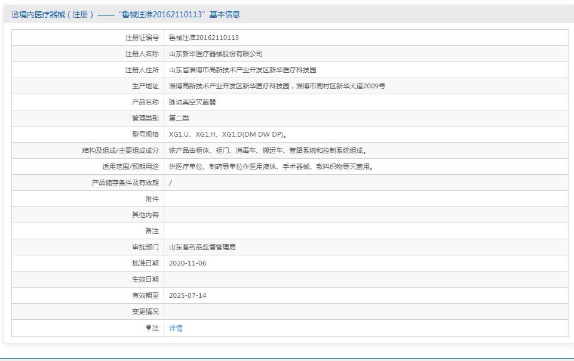
Task: Click the 注册证编号 label
Action: pos(142,38)
